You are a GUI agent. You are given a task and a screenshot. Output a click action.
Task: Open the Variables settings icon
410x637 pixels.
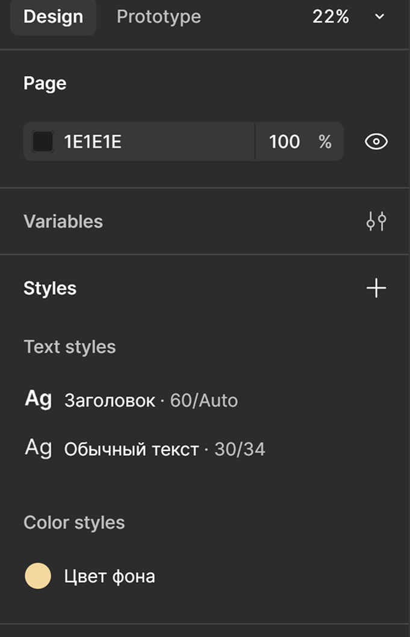(x=376, y=222)
